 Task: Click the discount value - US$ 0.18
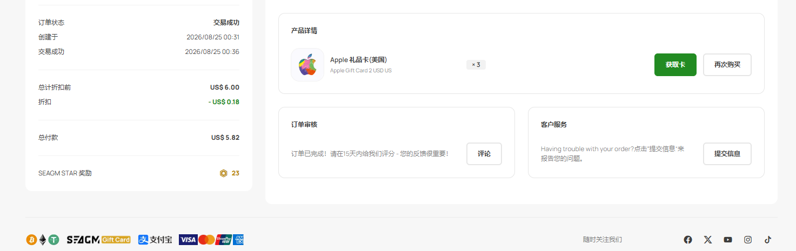(224, 102)
